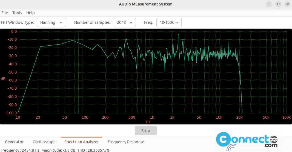Viewport: 292px width, 152px height.
Task: Click the 50k label on the Hz axis
Action: tap(266, 117)
